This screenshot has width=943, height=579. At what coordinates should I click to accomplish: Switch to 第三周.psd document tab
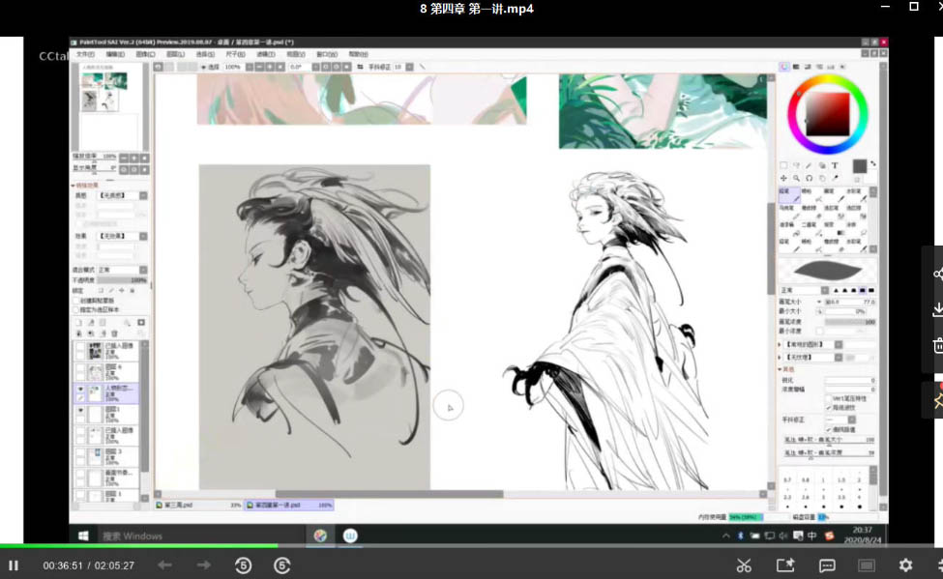pos(198,505)
